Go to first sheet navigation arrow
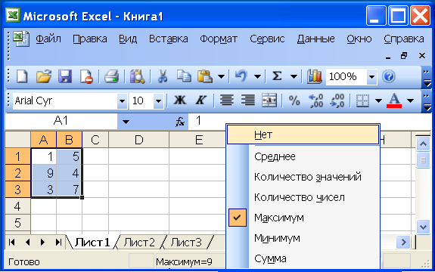The height and width of the screenshot is (272, 435). click(x=11, y=243)
